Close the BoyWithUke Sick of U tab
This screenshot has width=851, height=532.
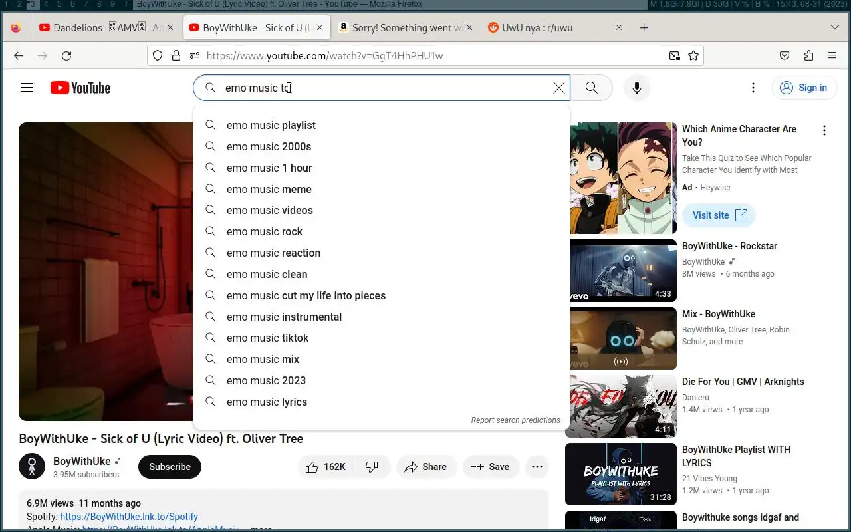coord(320,28)
